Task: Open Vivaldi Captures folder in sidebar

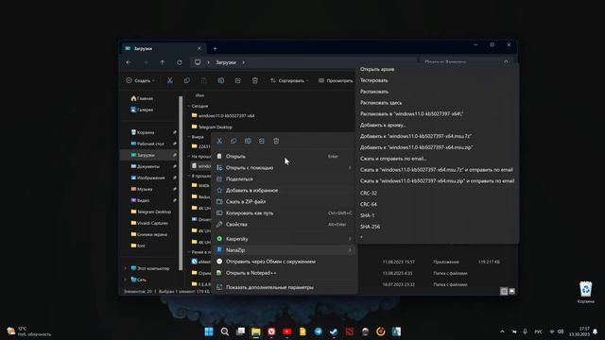Action: click(x=149, y=223)
